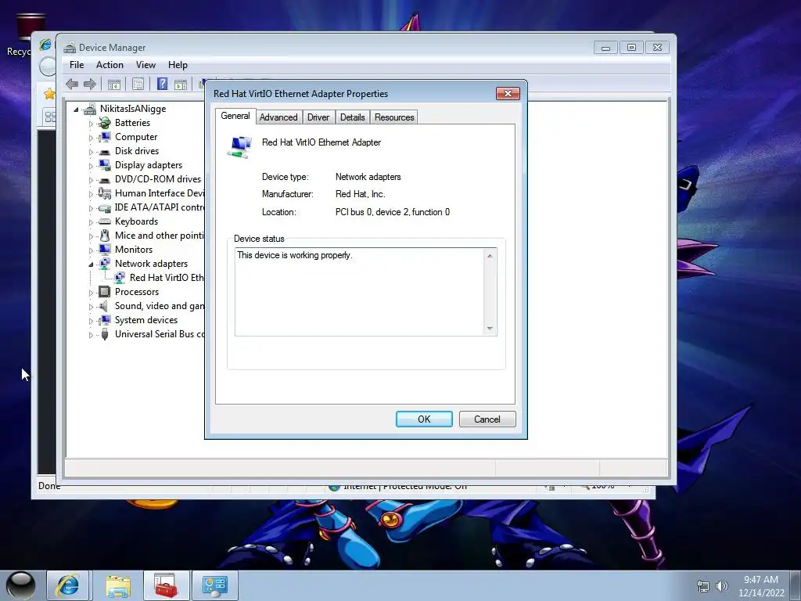
Task: Expand the Display adapters node
Action: [91, 166]
